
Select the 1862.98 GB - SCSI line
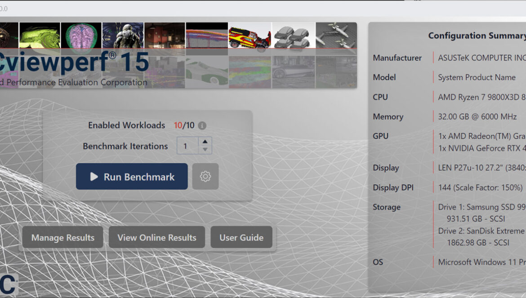478,243
